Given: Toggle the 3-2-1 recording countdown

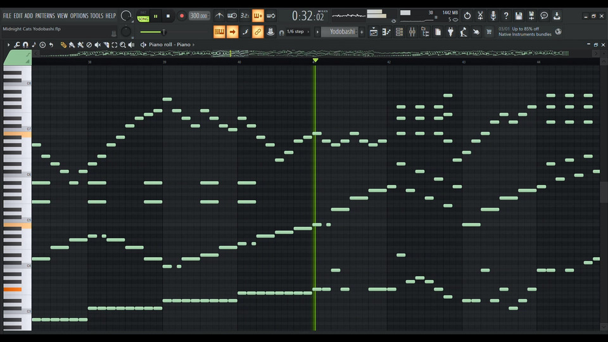Looking at the screenshot, I should tap(245, 16).
